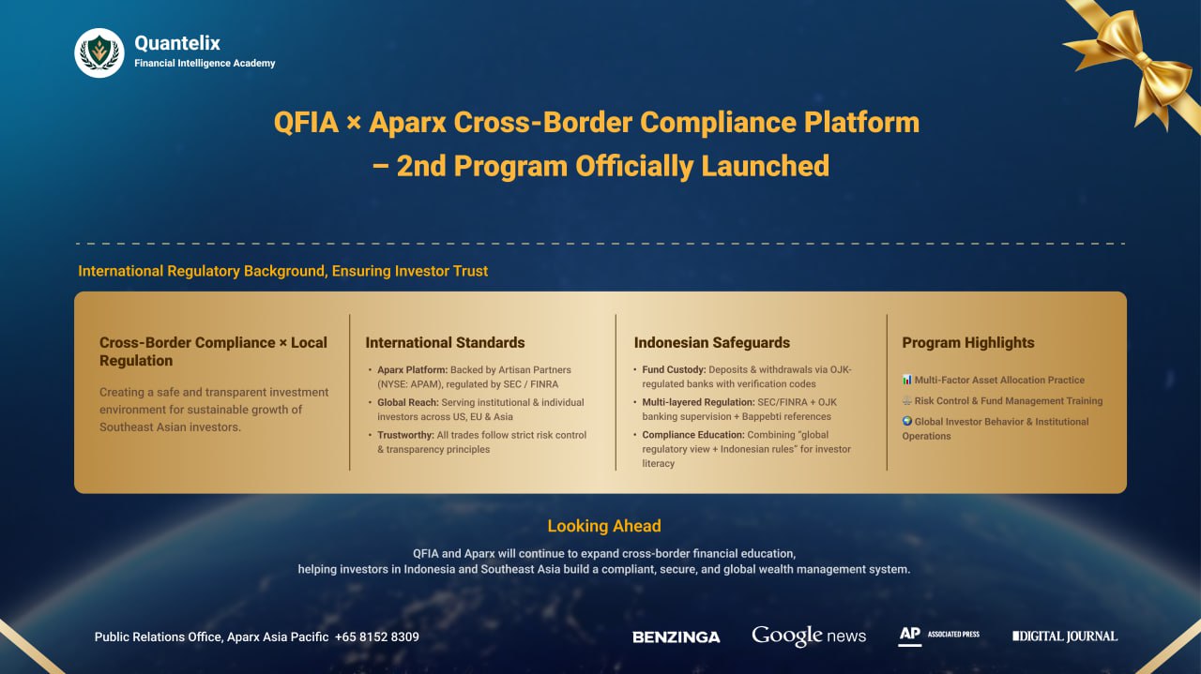This screenshot has height=674, width=1201.
Task: Click 'Multi-Factor Asset Allocation Practice' text
Action: click(x=999, y=380)
